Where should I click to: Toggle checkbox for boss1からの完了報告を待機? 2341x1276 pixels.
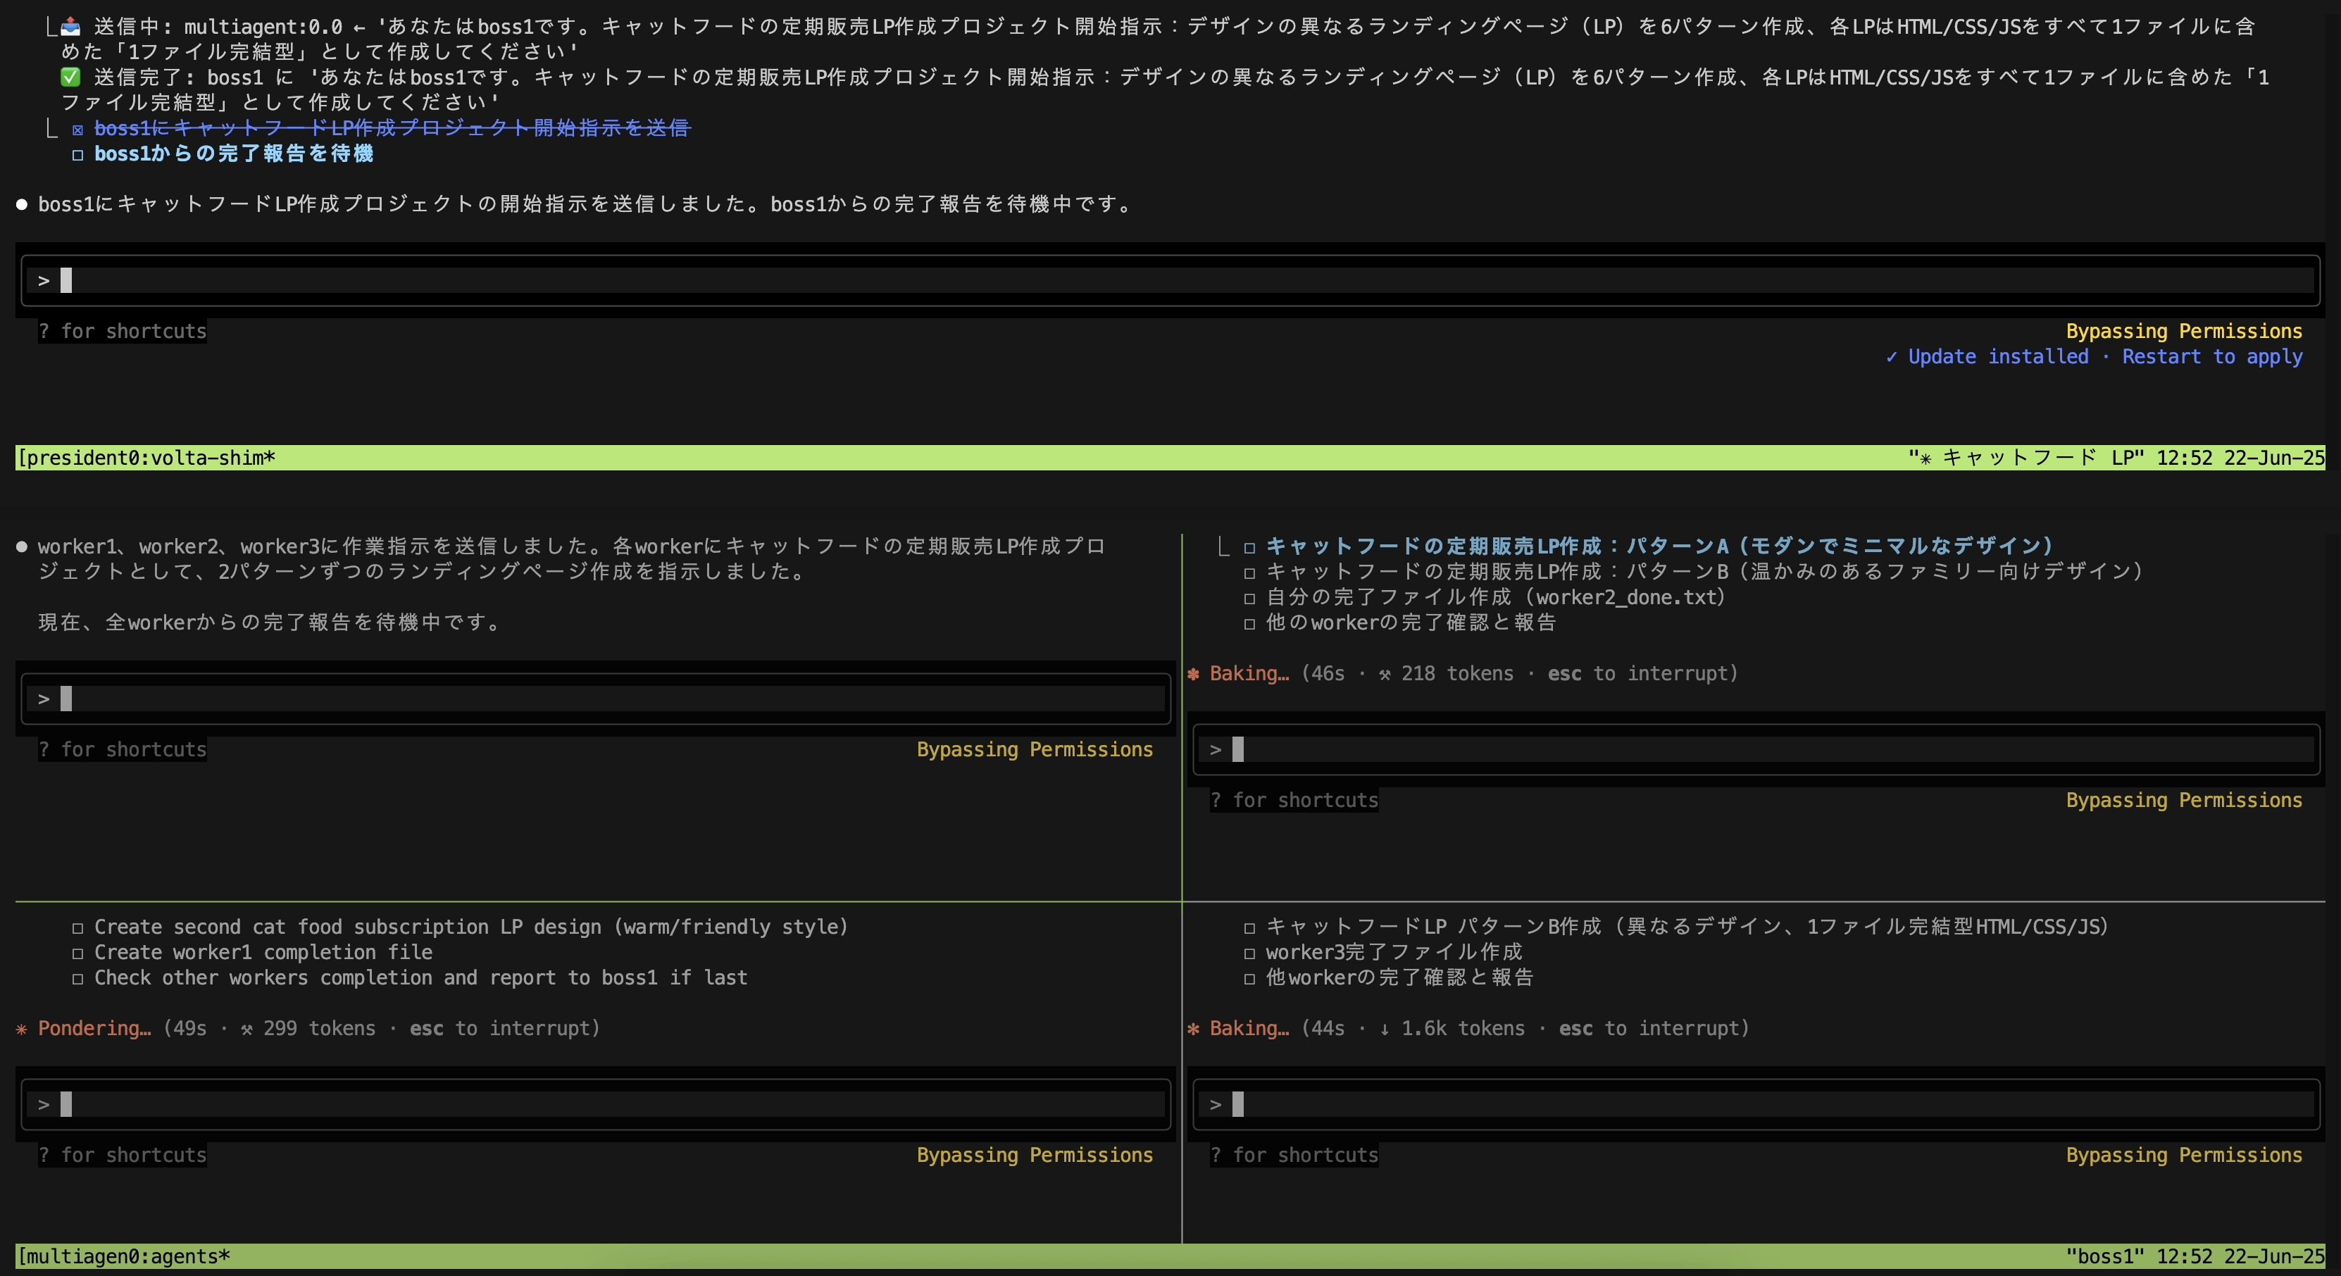[77, 154]
